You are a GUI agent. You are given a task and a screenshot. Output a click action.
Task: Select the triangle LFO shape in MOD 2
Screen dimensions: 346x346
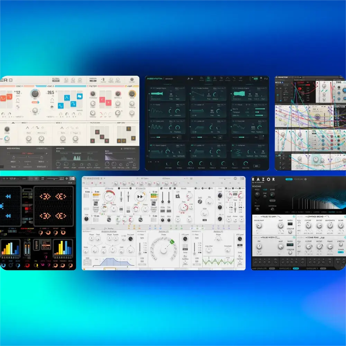tap(62, 128)
